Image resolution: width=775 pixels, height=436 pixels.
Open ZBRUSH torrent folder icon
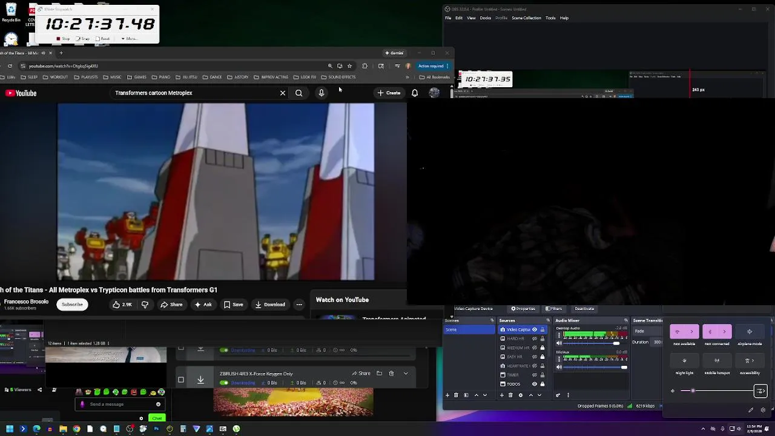coord(379,374)
